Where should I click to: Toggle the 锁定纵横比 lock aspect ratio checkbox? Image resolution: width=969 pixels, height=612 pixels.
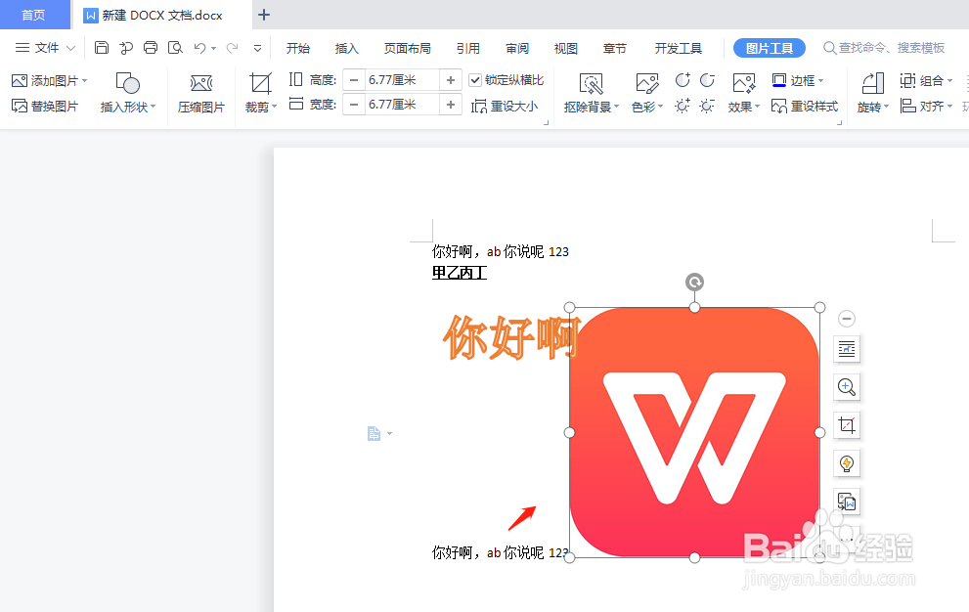[x=476, y=80]
